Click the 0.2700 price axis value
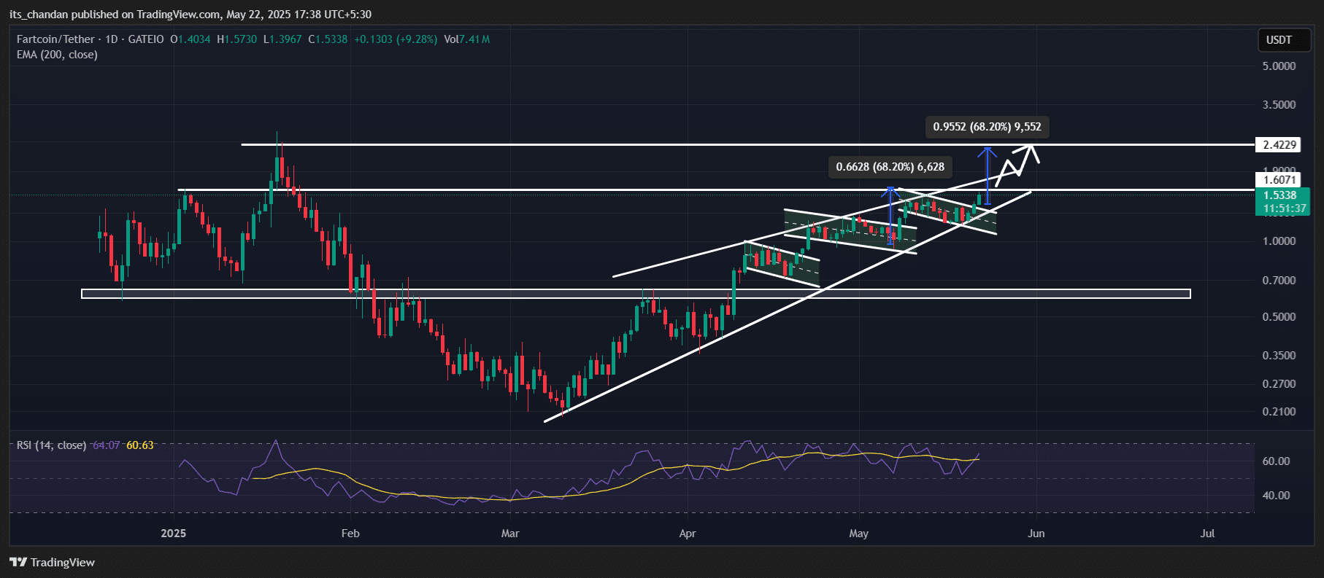The image size is (1324, 578). pos(1279,384)
